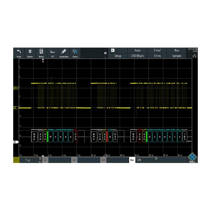Open the Meter tool
The image size is (211, 211).
[41, 53]
